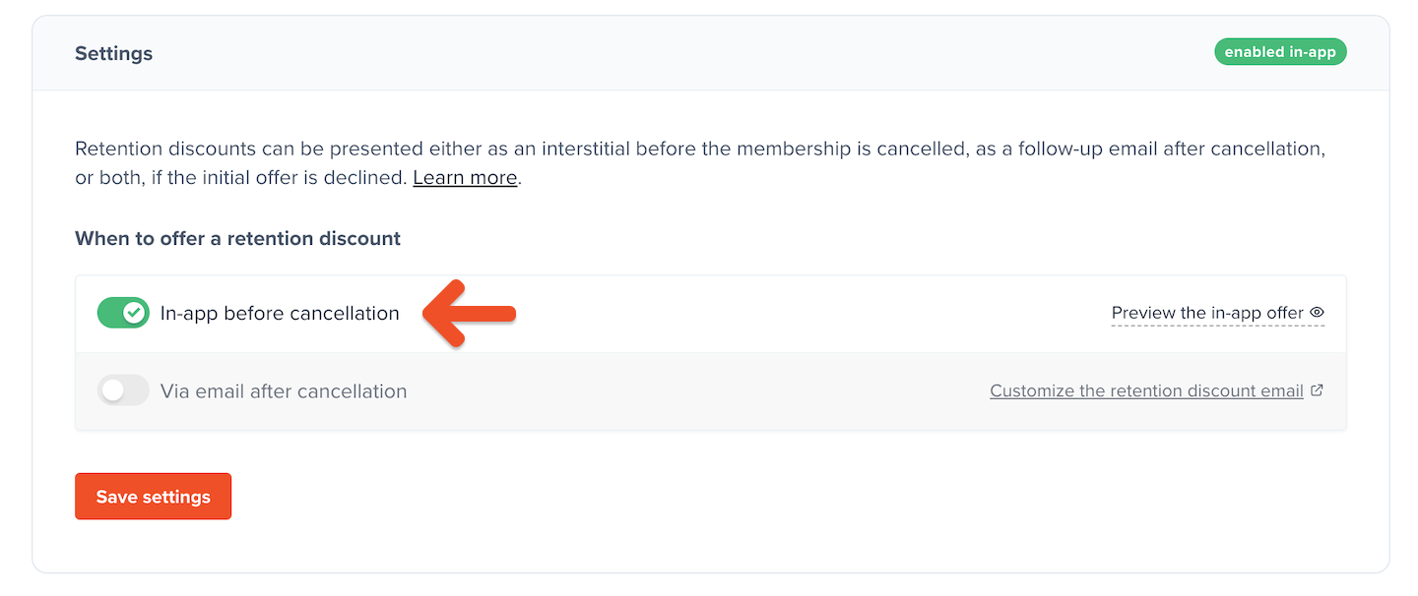Screen dimensions: 1418x596
Task: Click the green checkmark inside the enabled toggle
Action: pyautogui.click(x=133, y=312)
